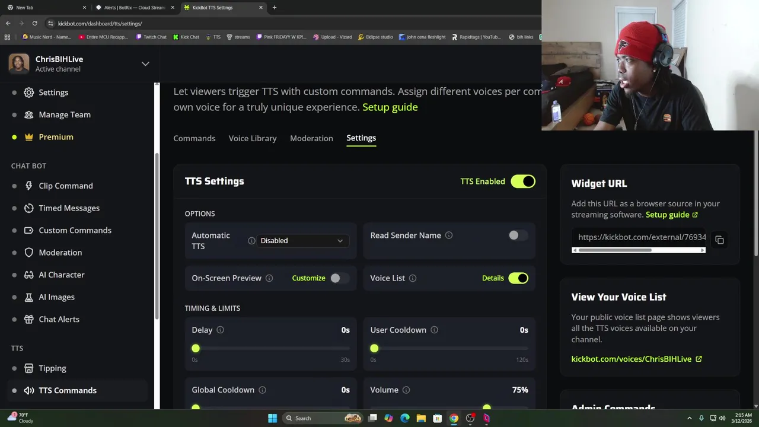This screenshot has width=759, height=427.
Task: Show info for Read Sender Name
Action: 449,235
